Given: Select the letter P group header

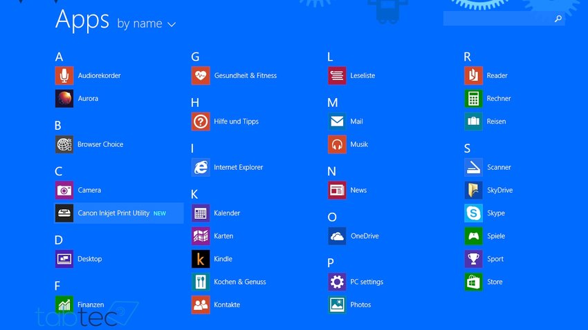Looking at the screenshot, I should (331, 263).
